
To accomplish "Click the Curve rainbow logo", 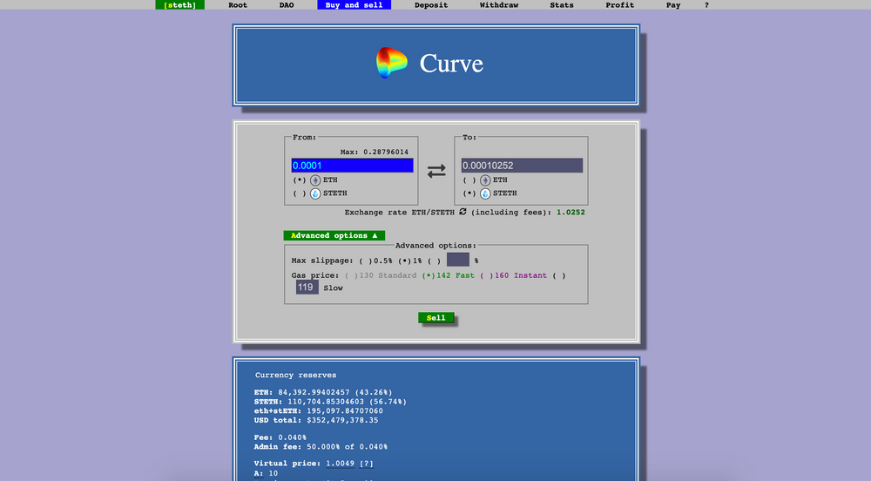I will point(392,63).
